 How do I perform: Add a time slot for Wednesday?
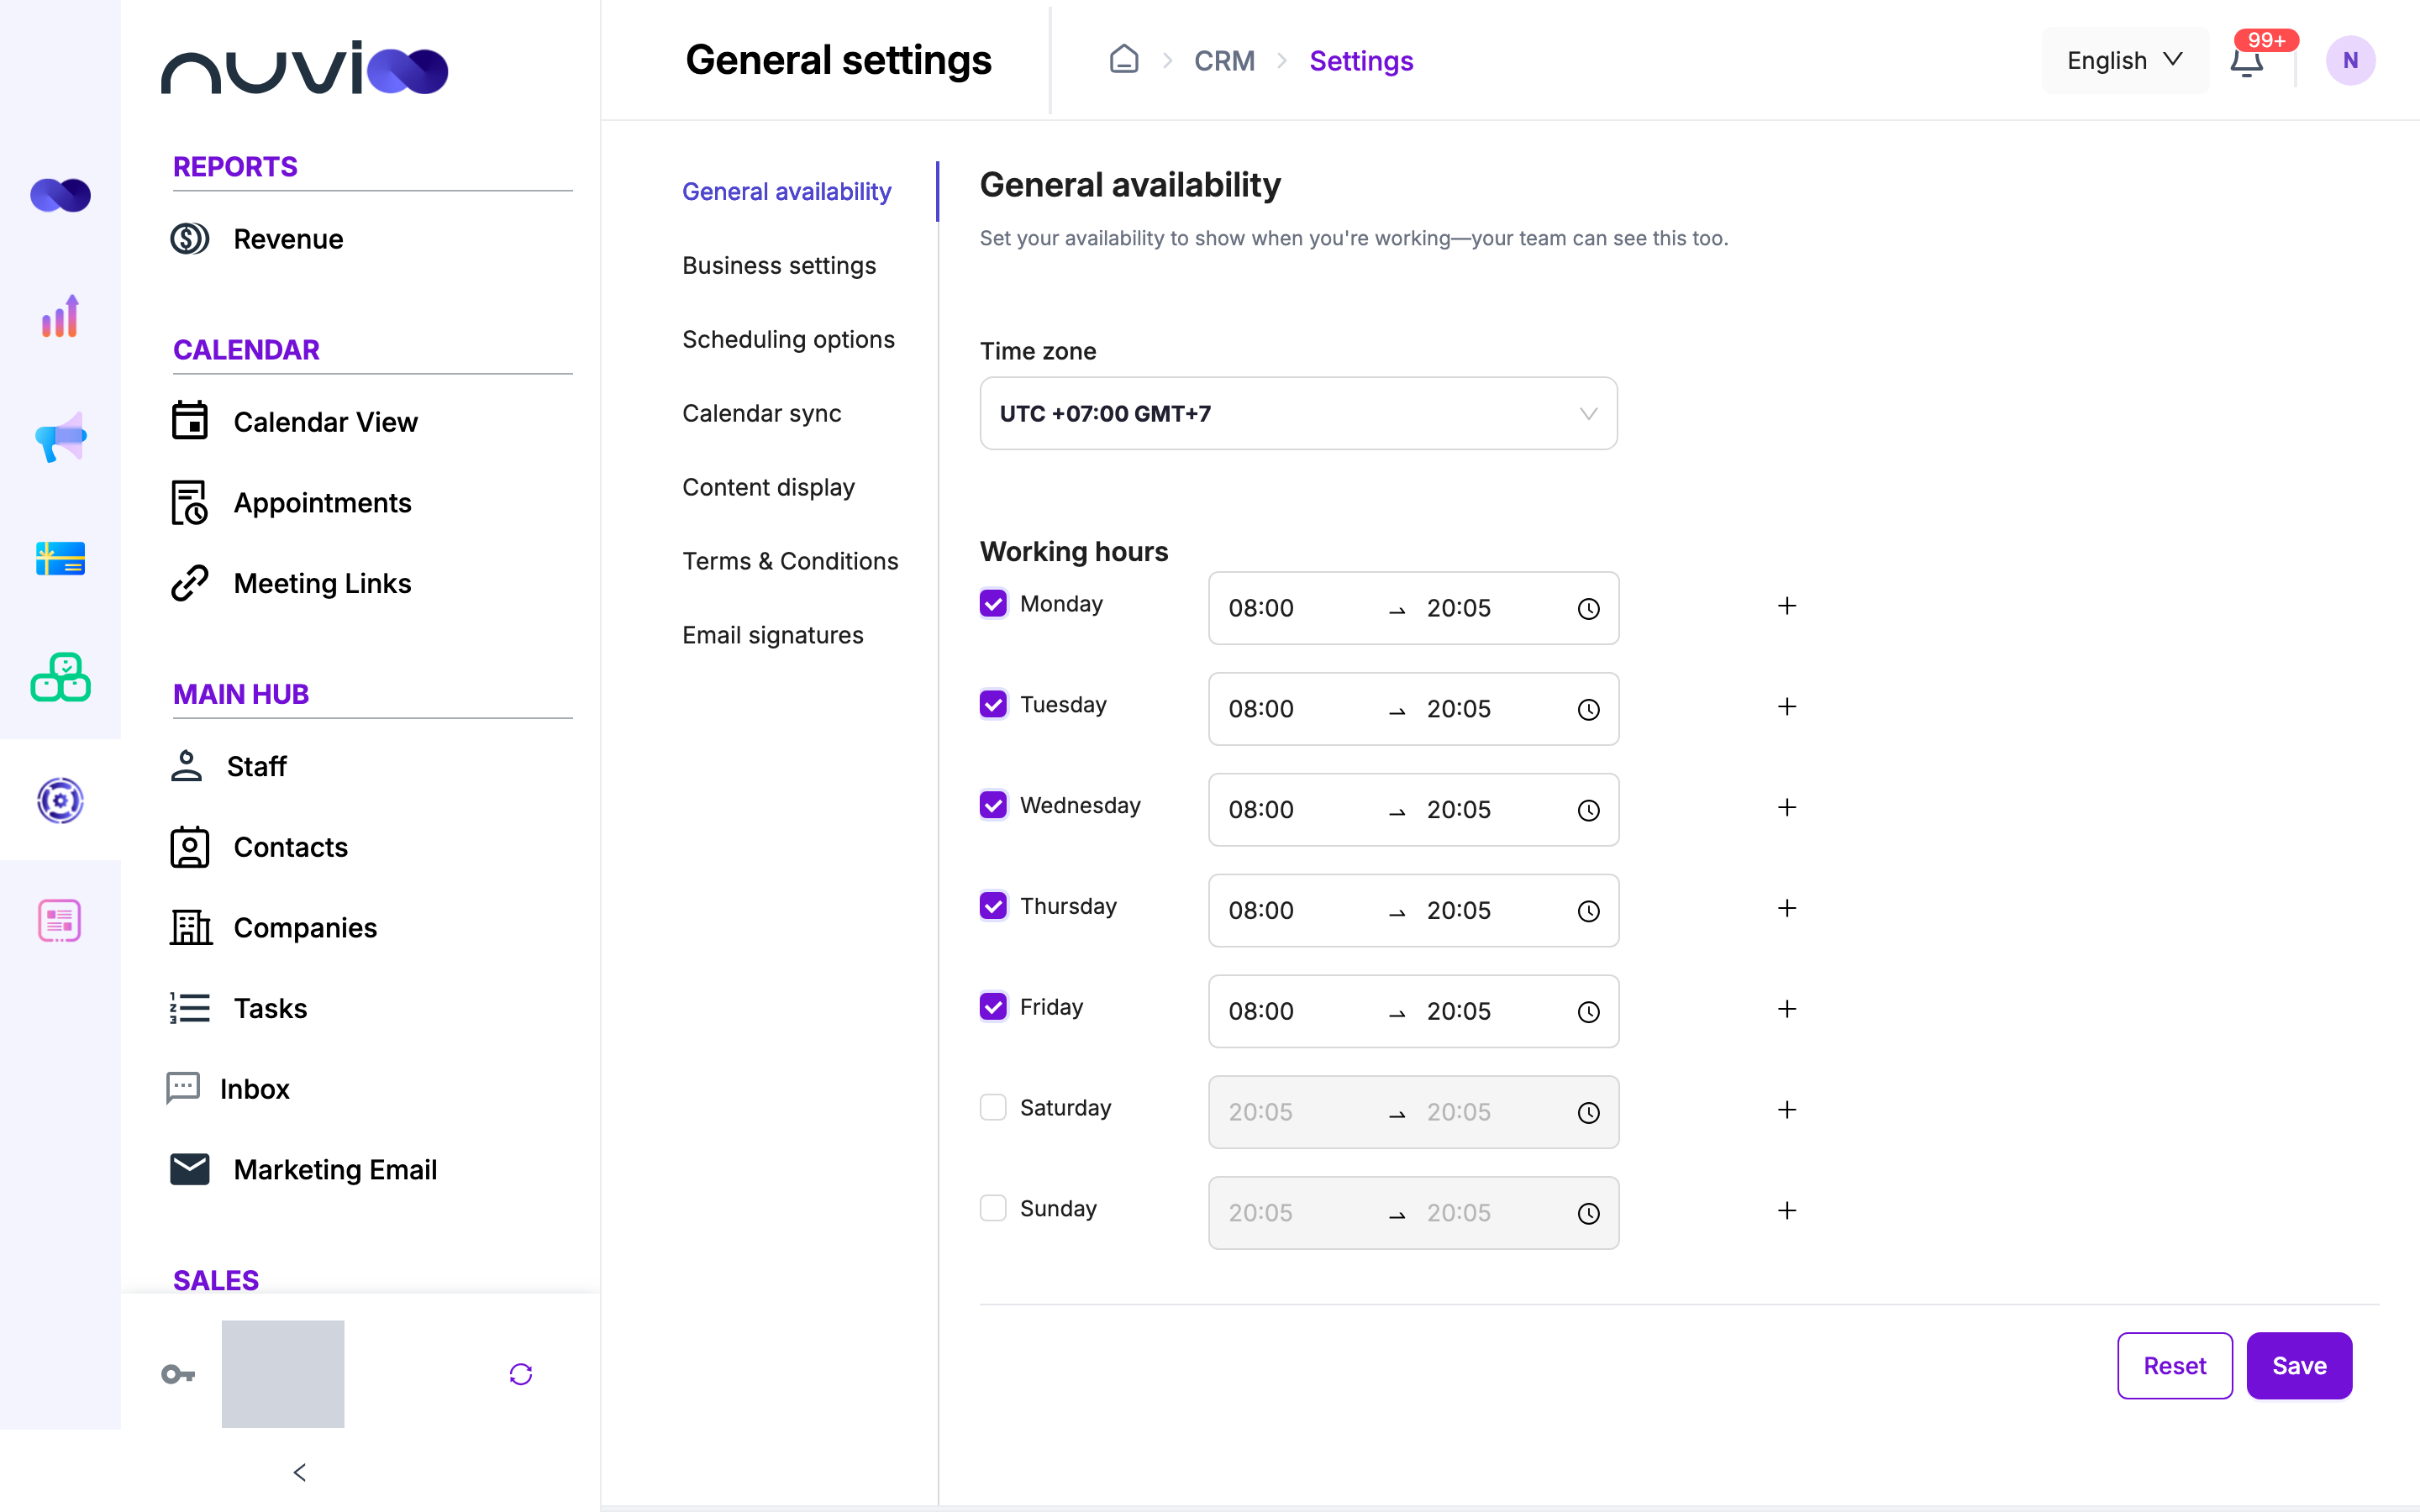click(1787, 807)
